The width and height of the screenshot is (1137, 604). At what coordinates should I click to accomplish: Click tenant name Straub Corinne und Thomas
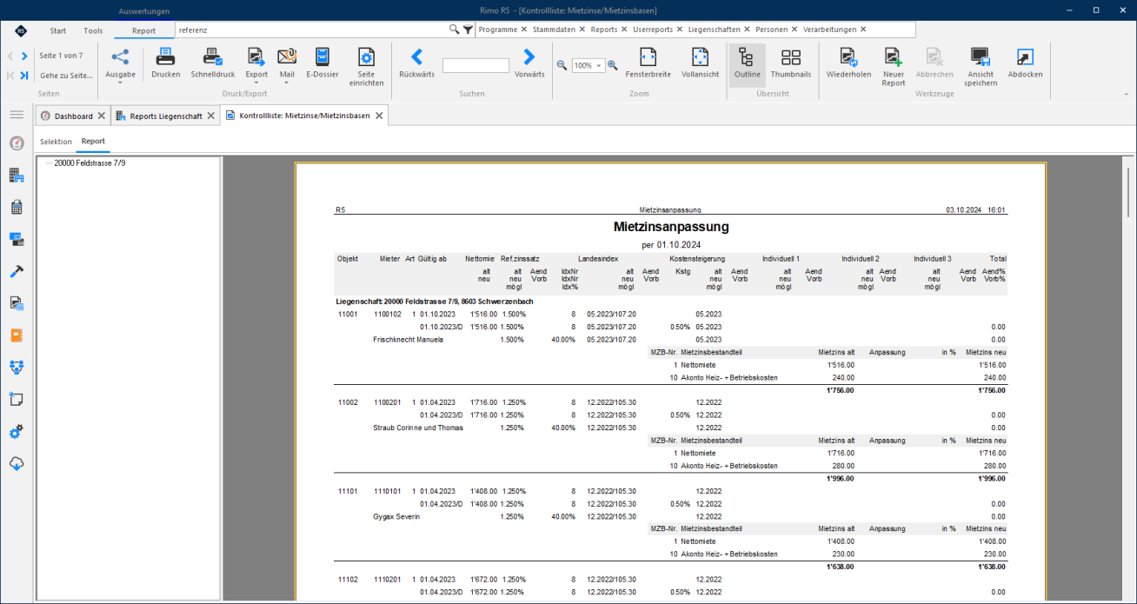[418, 428]
